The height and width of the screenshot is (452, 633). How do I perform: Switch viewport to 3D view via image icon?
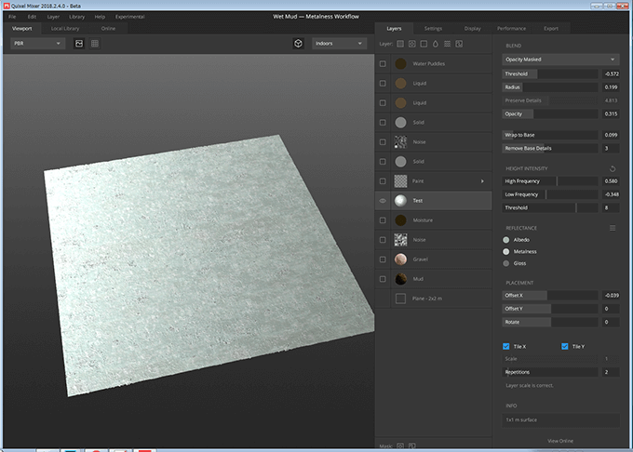click(79, 44)
